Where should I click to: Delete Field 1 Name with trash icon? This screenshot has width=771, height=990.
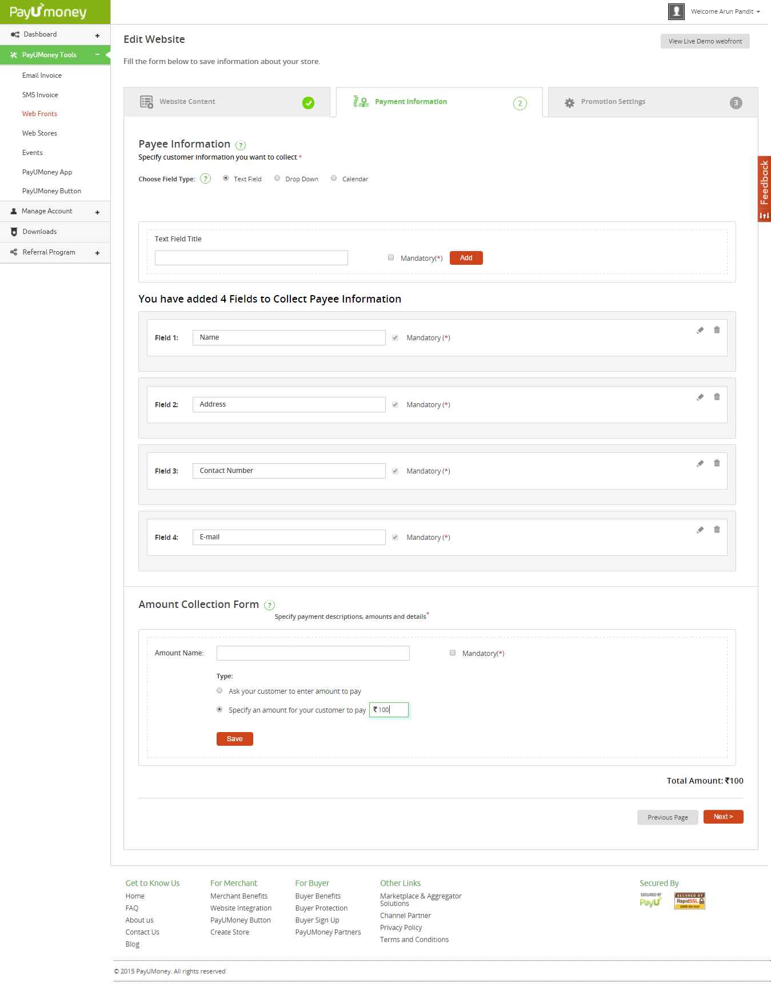pyautogui.click(x=717, y=330)
